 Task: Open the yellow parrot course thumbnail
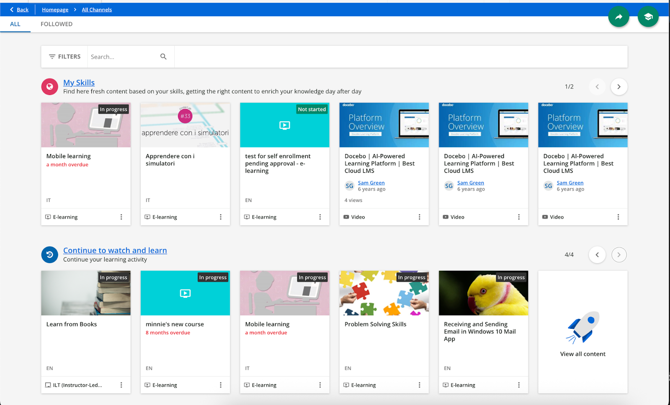(483, 293)
